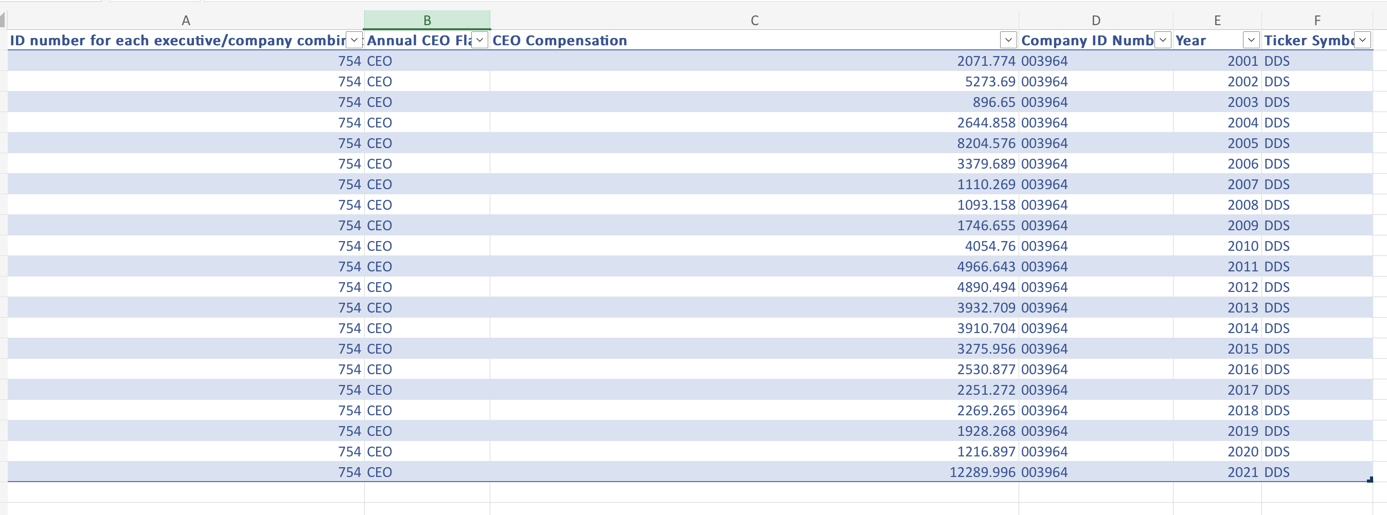Click the Select All corner triangle
Image resolution: width=1387 pixels, height=515 pixels.
point(3,21)
